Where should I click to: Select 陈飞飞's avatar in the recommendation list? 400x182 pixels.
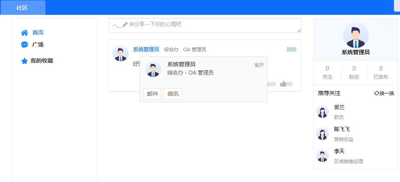322,134
